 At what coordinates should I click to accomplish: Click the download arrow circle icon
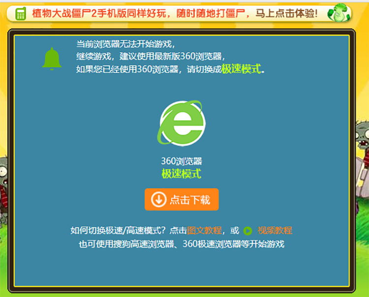point(158,200)
